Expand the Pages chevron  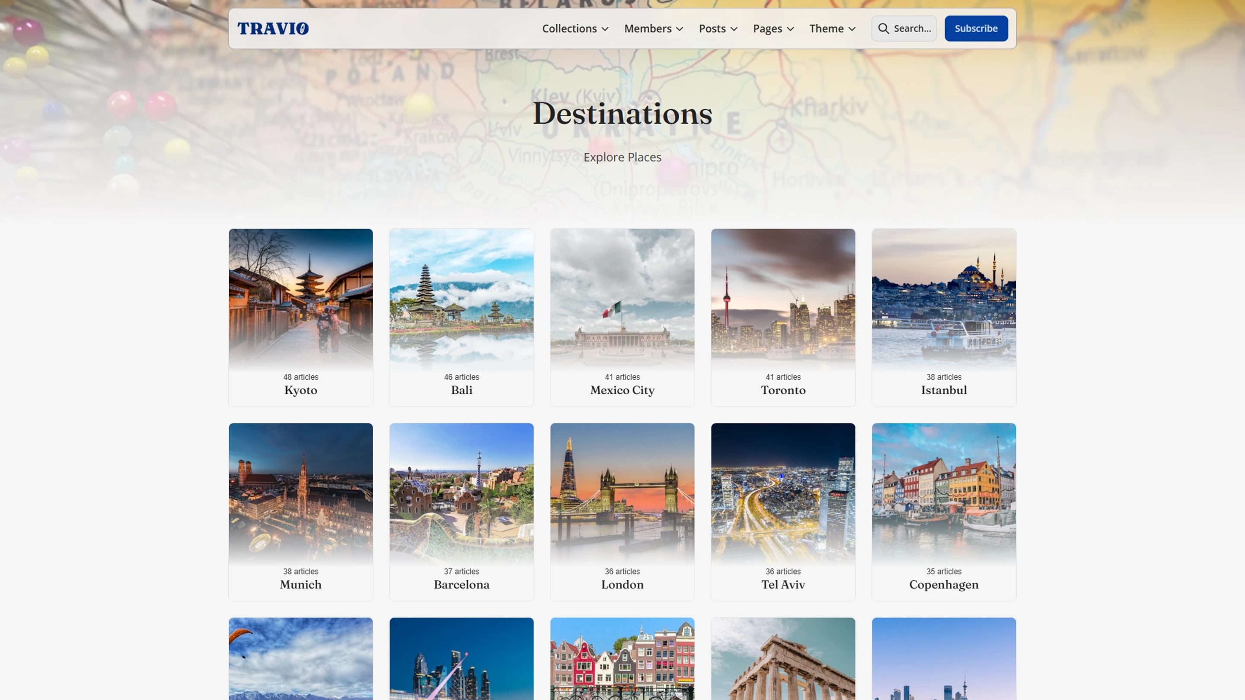click(x=790, y=29)
